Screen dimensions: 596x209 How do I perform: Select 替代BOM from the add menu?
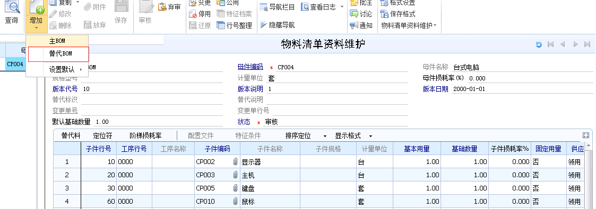[58, 54]
